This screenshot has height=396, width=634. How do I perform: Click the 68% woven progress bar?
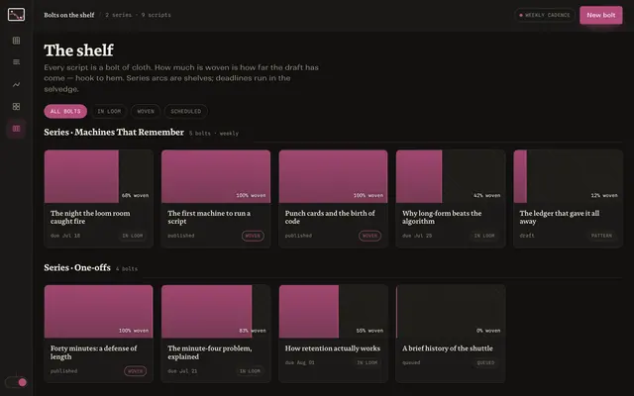click(99, 176)
